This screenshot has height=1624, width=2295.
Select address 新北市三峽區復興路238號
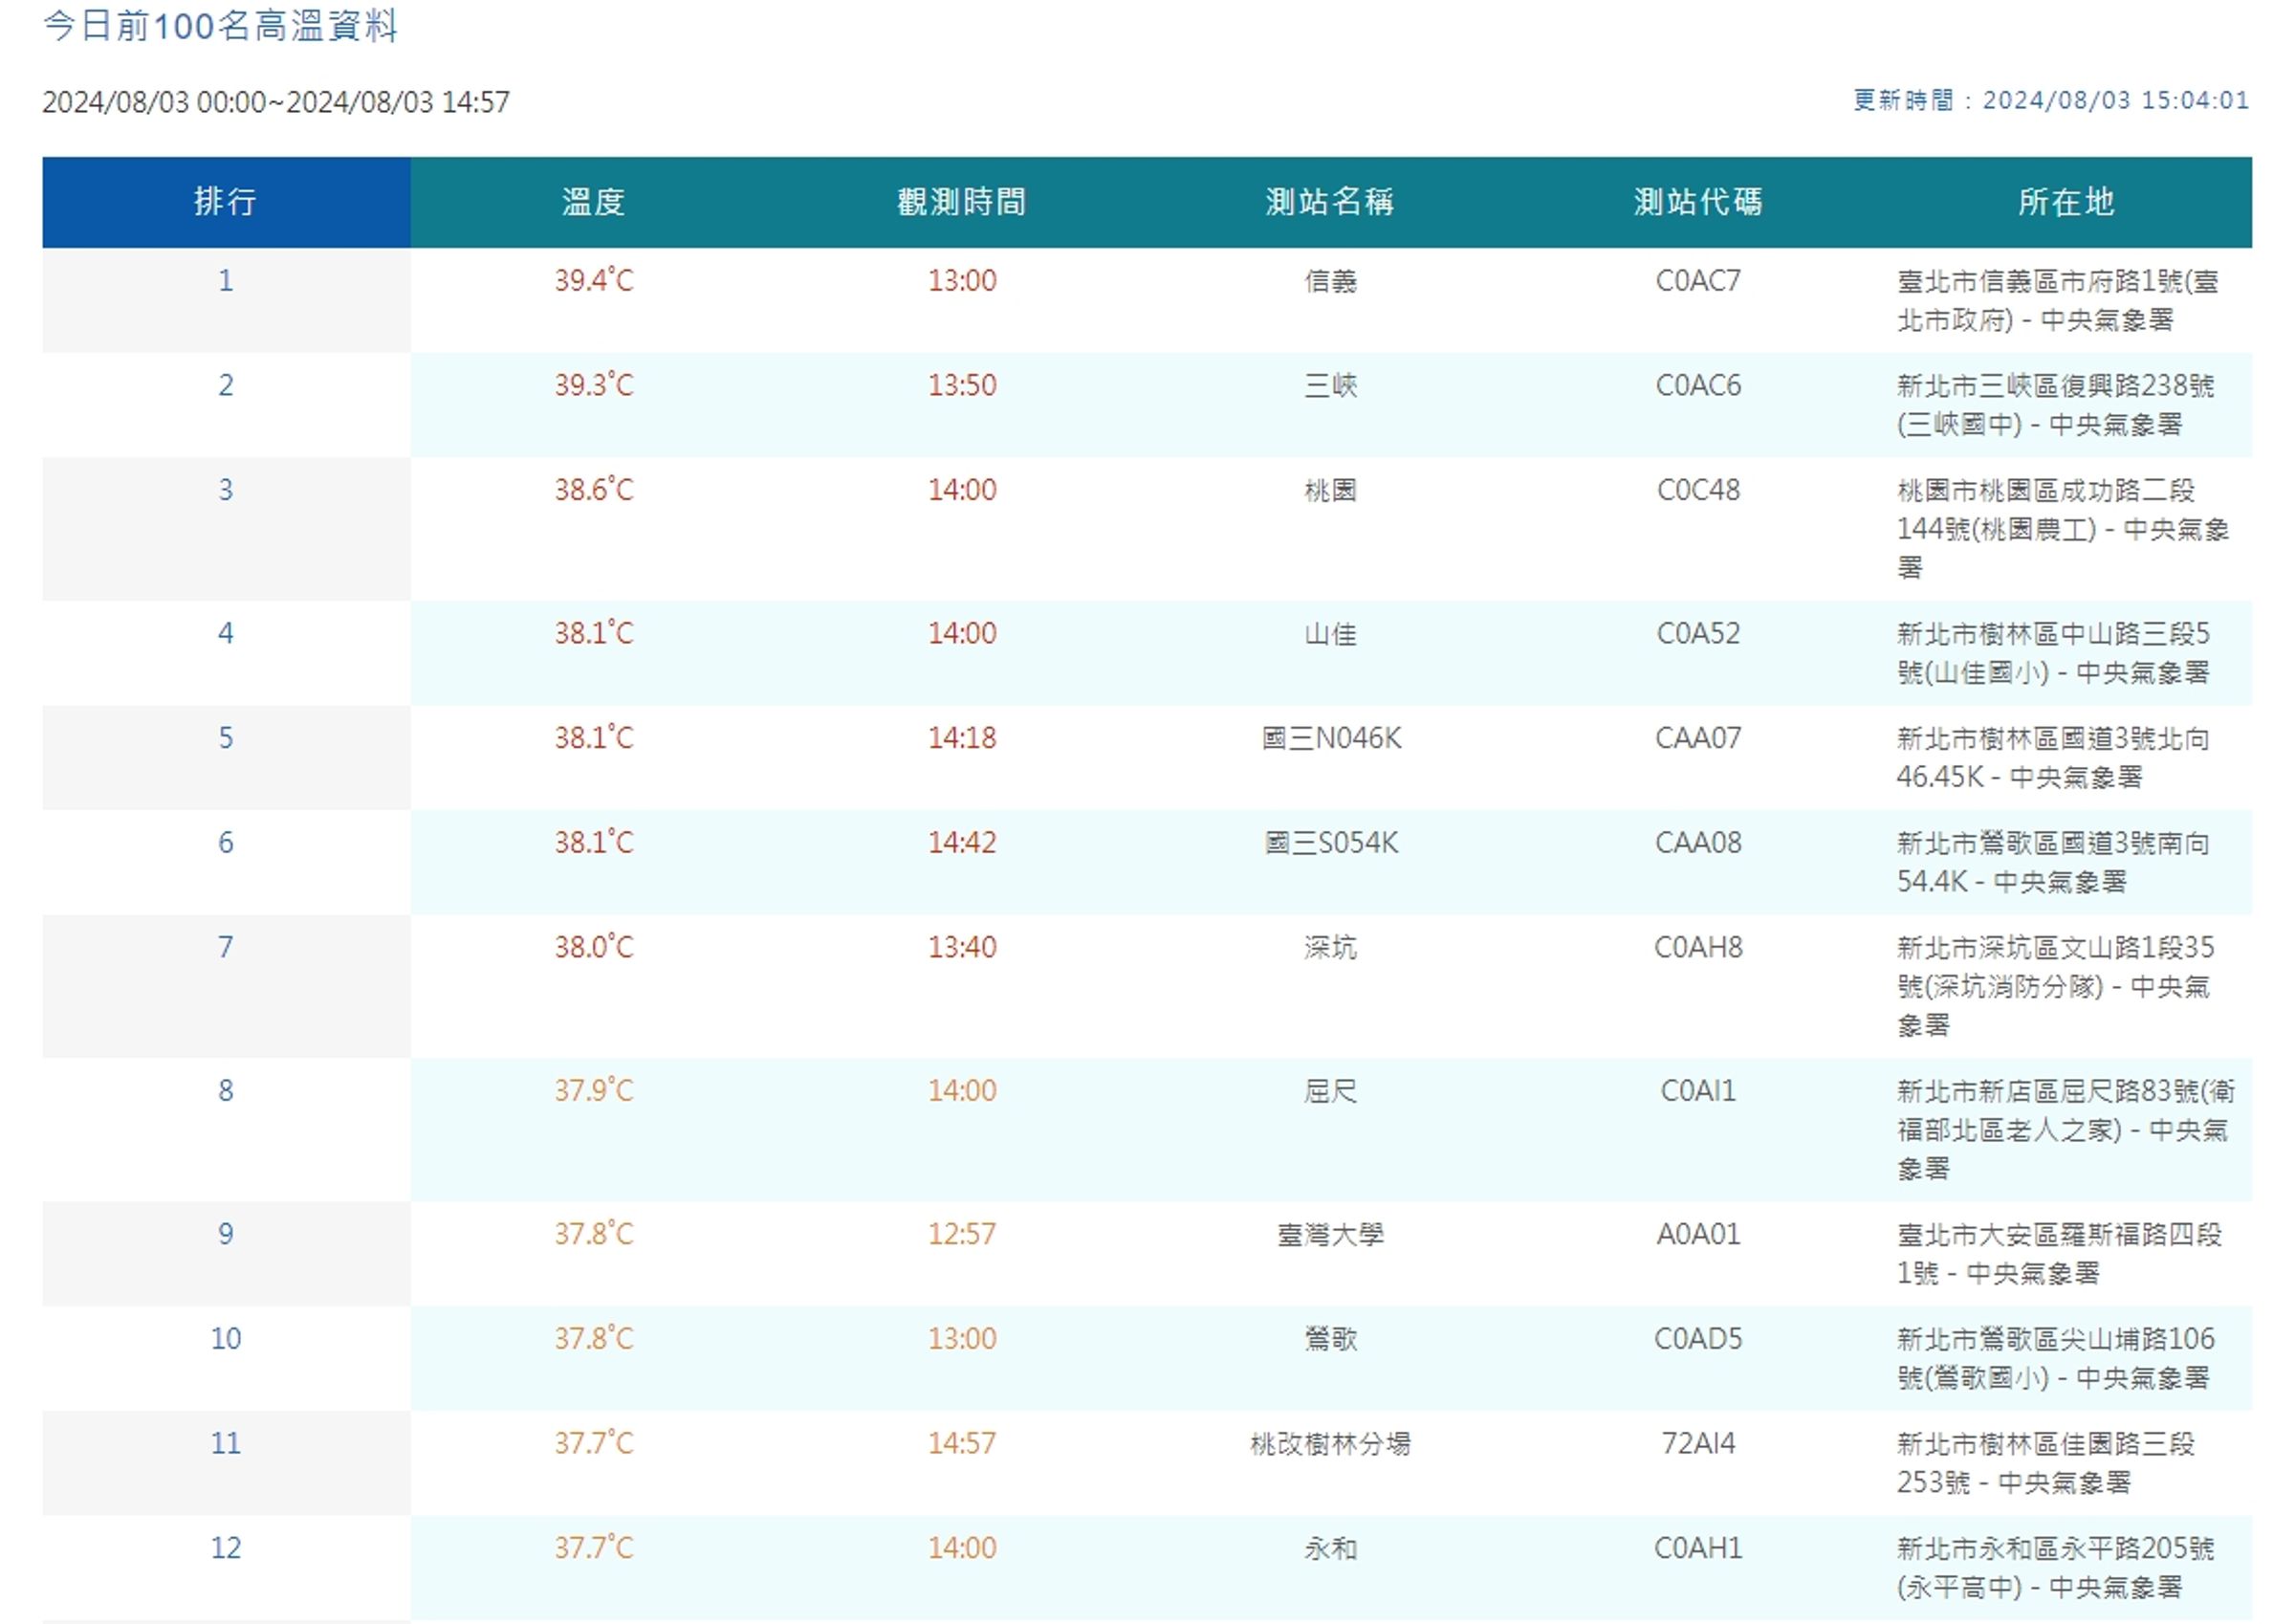2056,386
